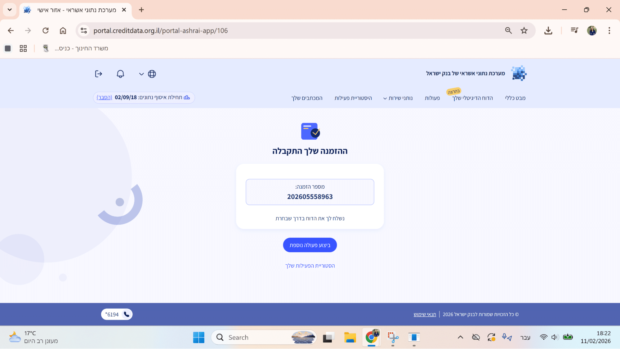
Task: Click the order number 202605558963 field
Action: click(x=310, y=197)
